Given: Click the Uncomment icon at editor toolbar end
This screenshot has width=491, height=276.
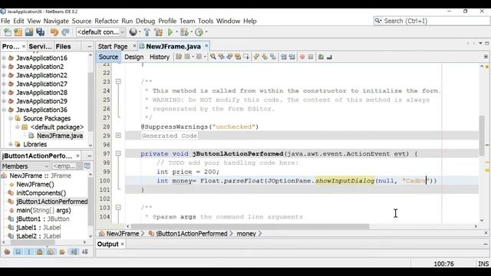Looking at the screenshot, I should [x=329, y=57].
